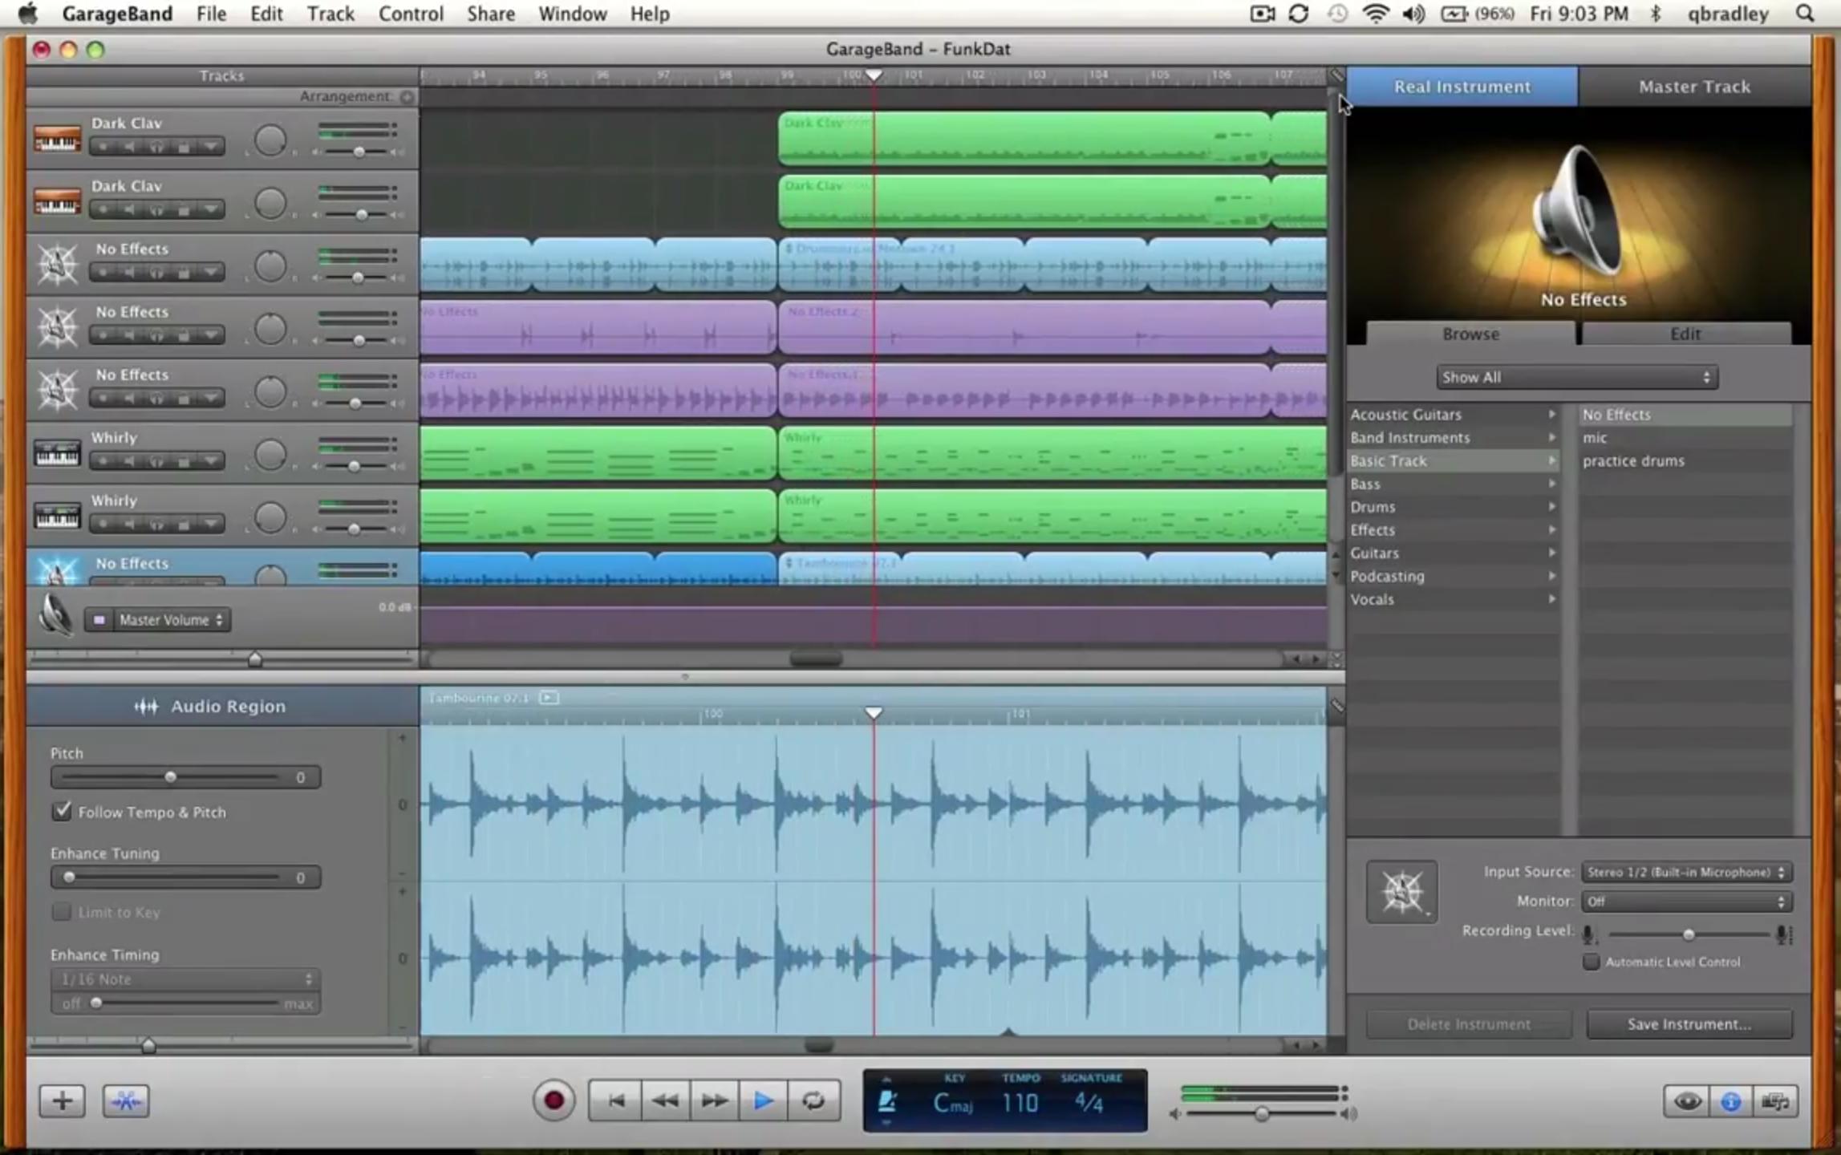Preview the Tambourine 07.1 region play icon

pyautogui.click(x=549, y=698)
